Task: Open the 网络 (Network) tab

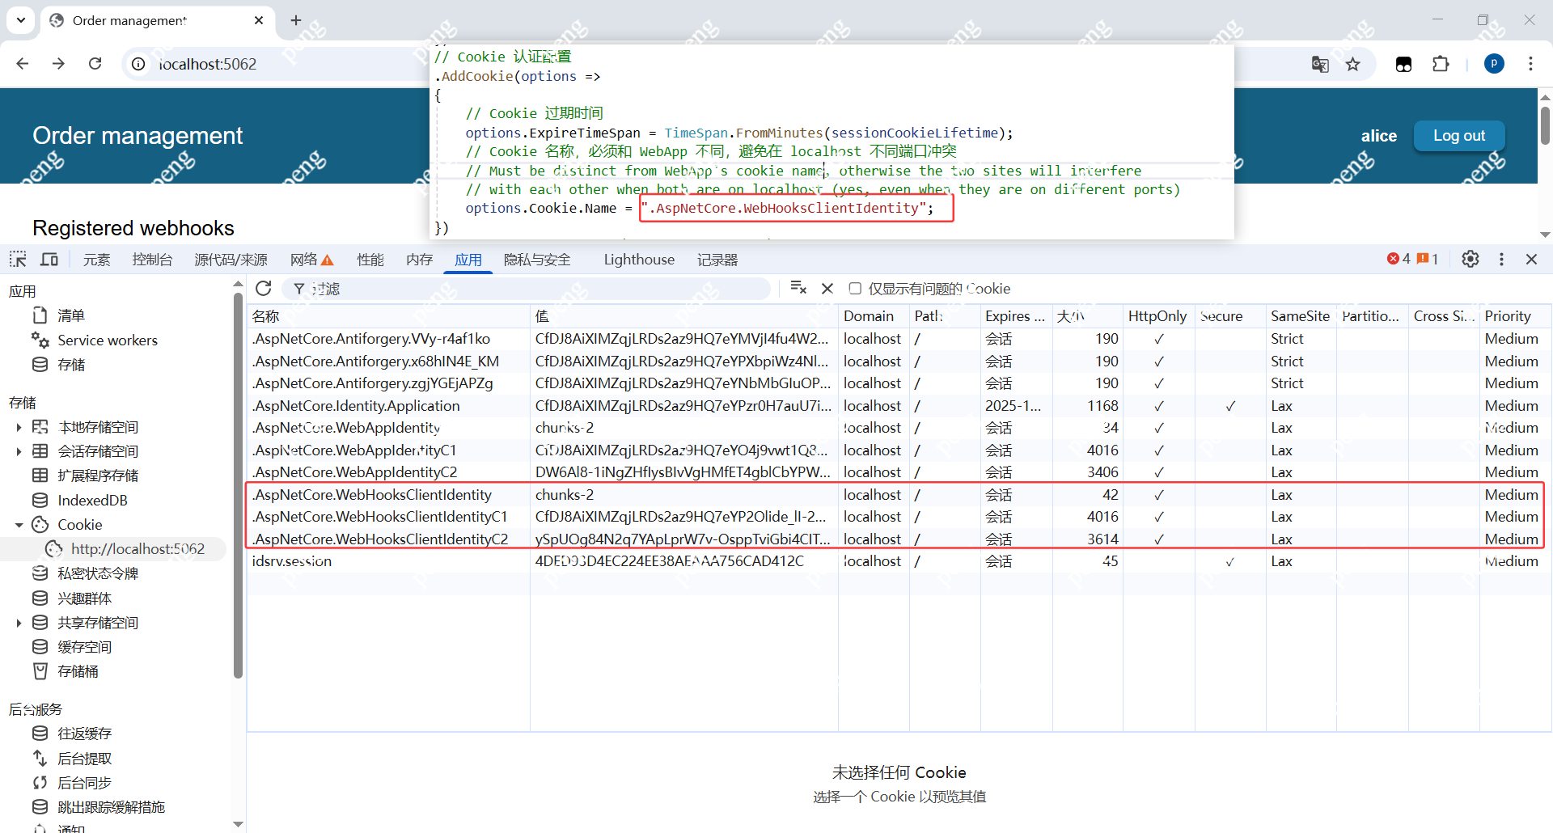Action: (311, 260)
